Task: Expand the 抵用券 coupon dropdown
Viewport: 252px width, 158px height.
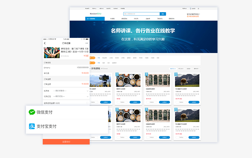Action: tap(87, 91)
